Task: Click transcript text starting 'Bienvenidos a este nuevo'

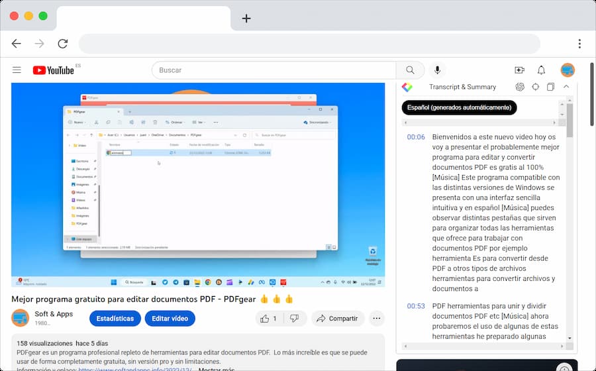Action: 495,213
